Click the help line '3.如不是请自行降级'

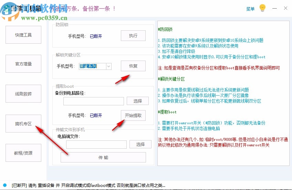177,51
